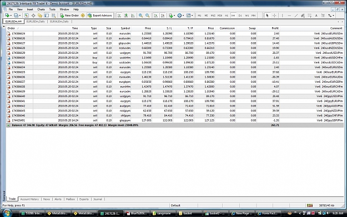Screen dimensions: 347x217
Task: Close the Terminal panel with X
Action: coord(4,27)
